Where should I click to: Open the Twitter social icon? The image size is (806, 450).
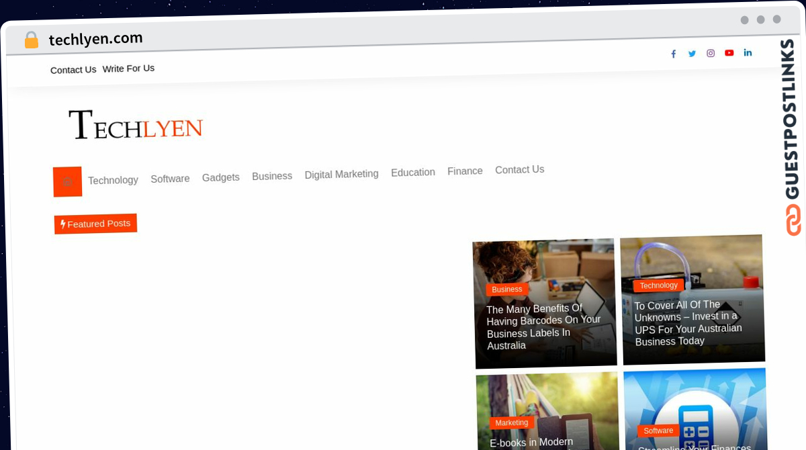692,54
